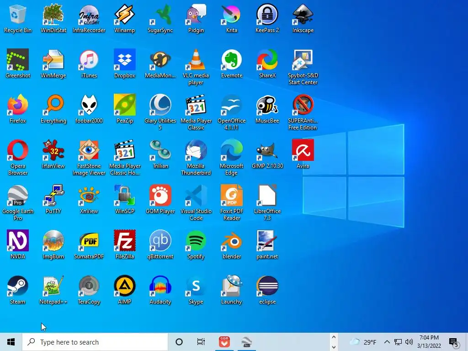468x351 pixels.
Task: Click the VLC media player icon
Action: (196, 67)
